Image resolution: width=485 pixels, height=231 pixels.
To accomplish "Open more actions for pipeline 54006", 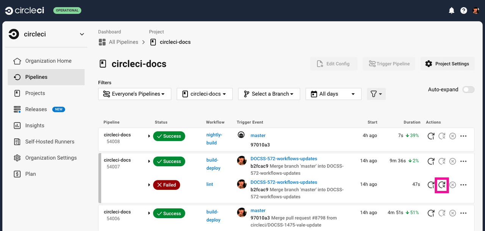I will click(463, 213).
